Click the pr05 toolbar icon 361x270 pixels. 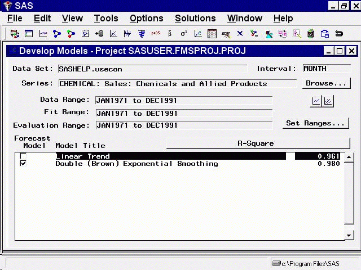point(155,34)
